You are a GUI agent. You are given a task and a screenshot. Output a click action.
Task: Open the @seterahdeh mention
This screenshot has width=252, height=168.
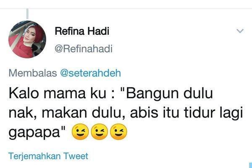pos(90,73)
